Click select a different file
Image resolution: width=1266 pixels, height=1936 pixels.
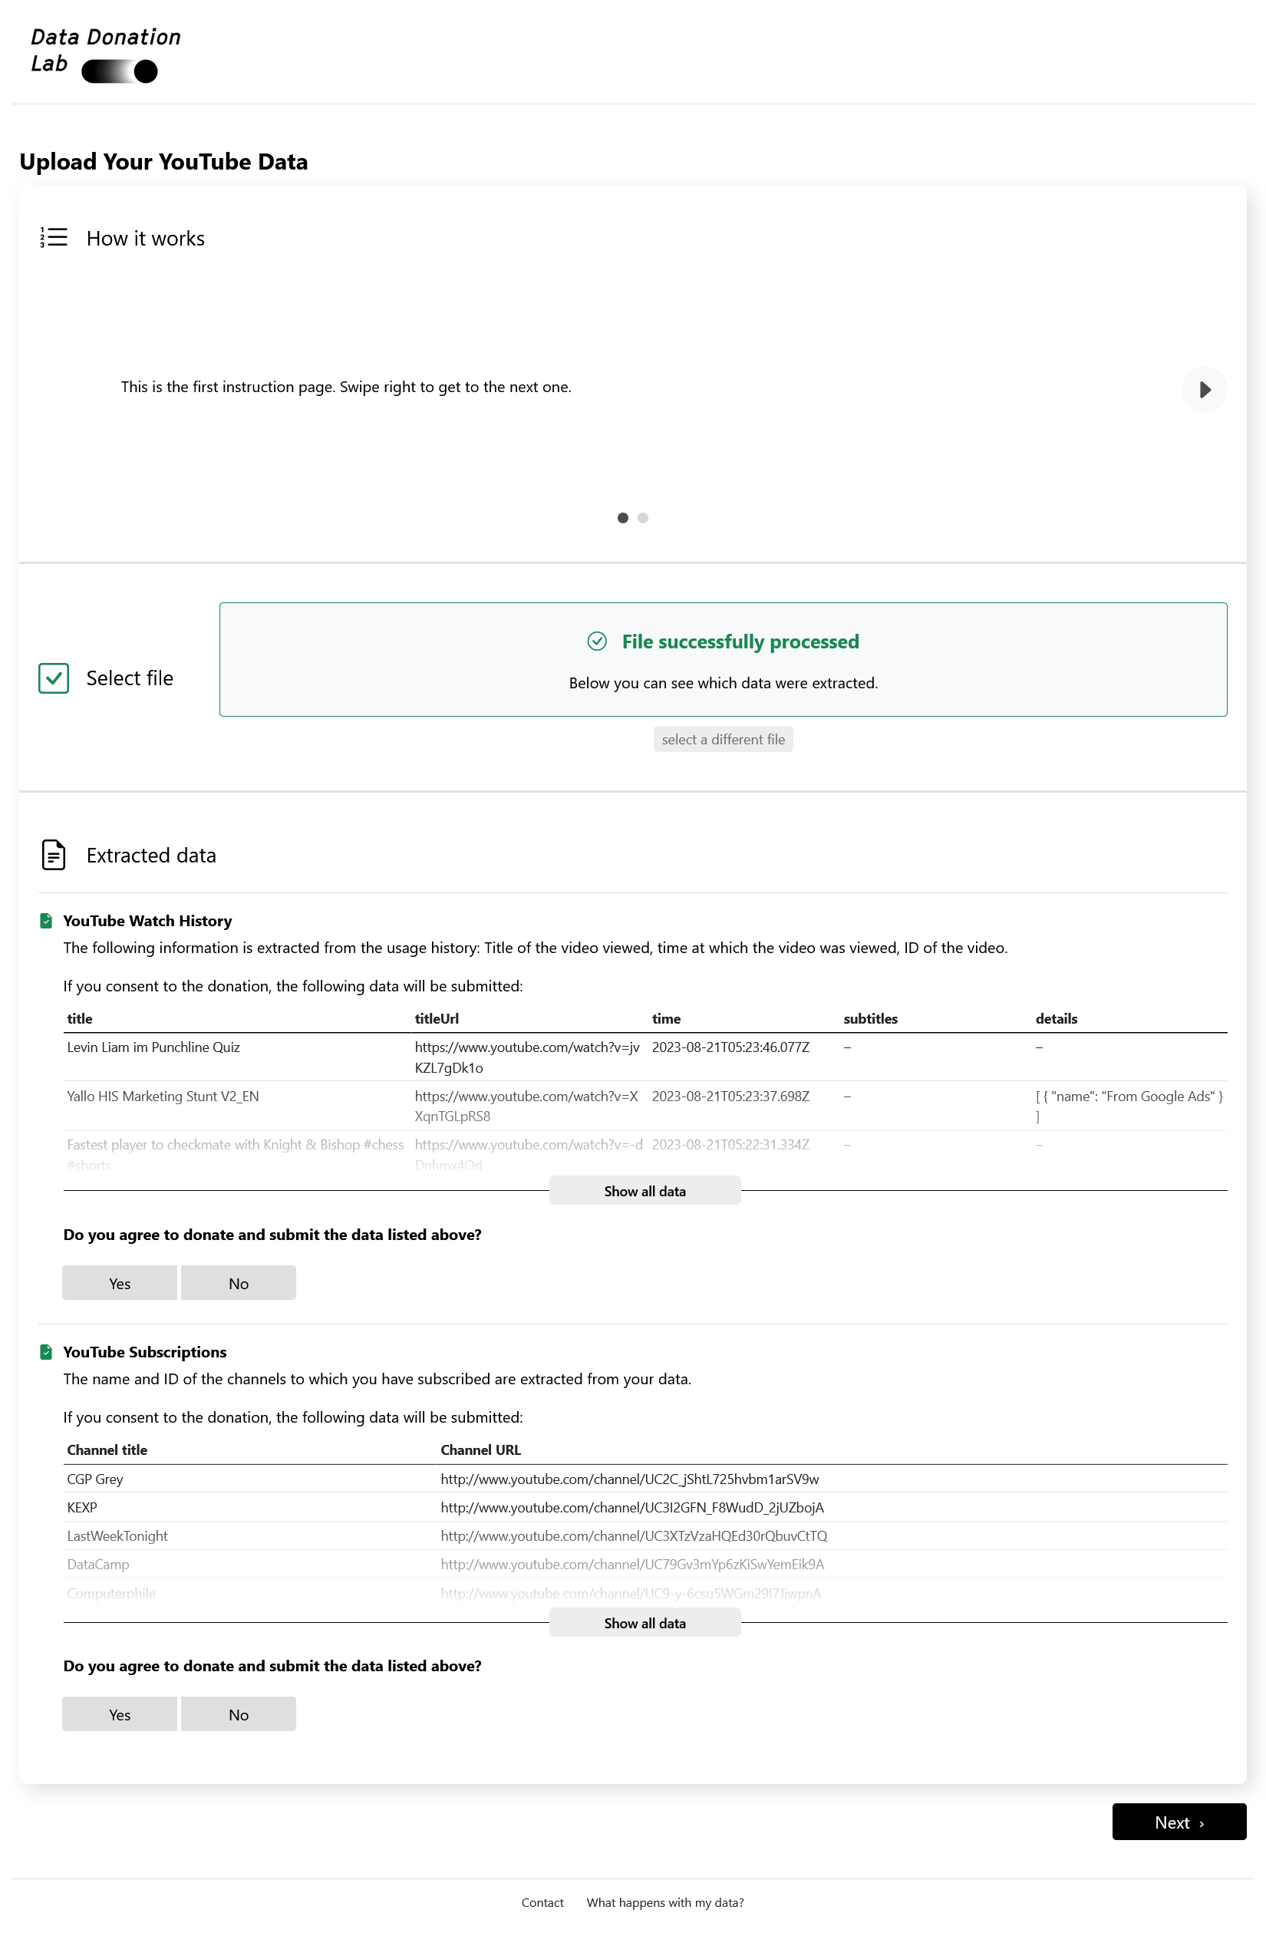pyautogui.click(x=723, y=739)
